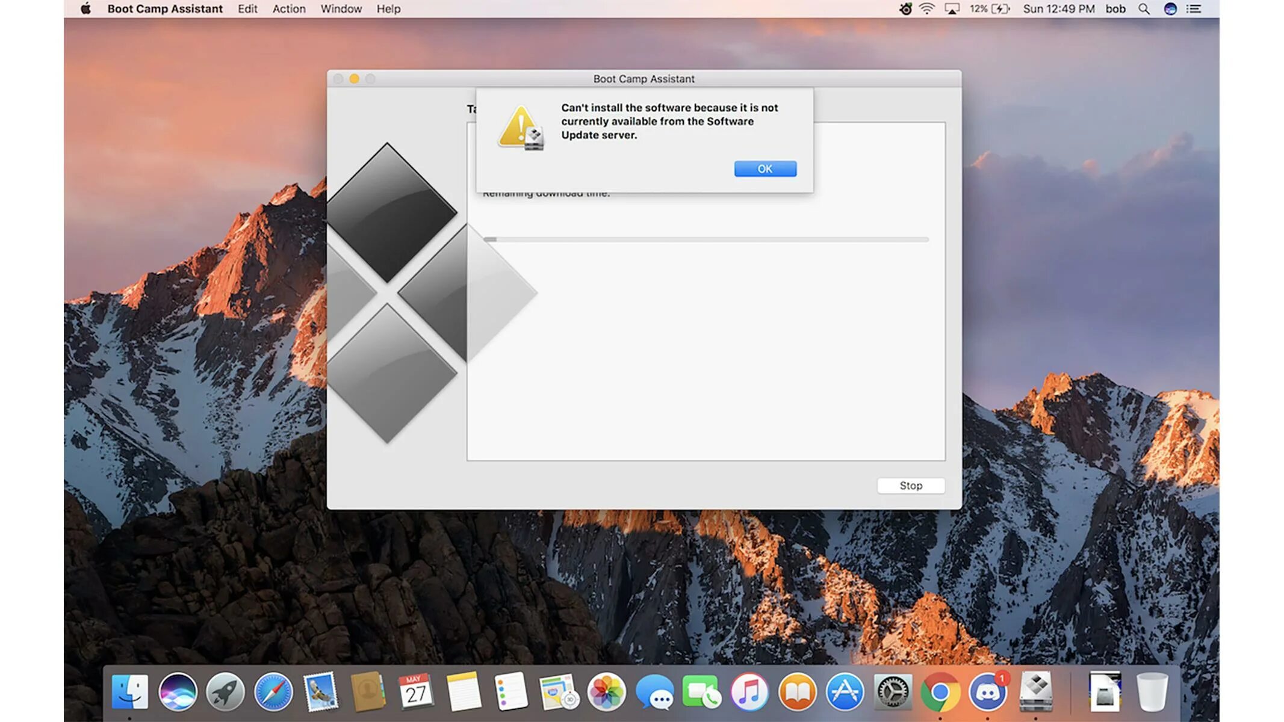Screen dimensions: 1284x722
Task: Open Finder from the Dock
Action: pyautogui.click(x=129, y=692)
